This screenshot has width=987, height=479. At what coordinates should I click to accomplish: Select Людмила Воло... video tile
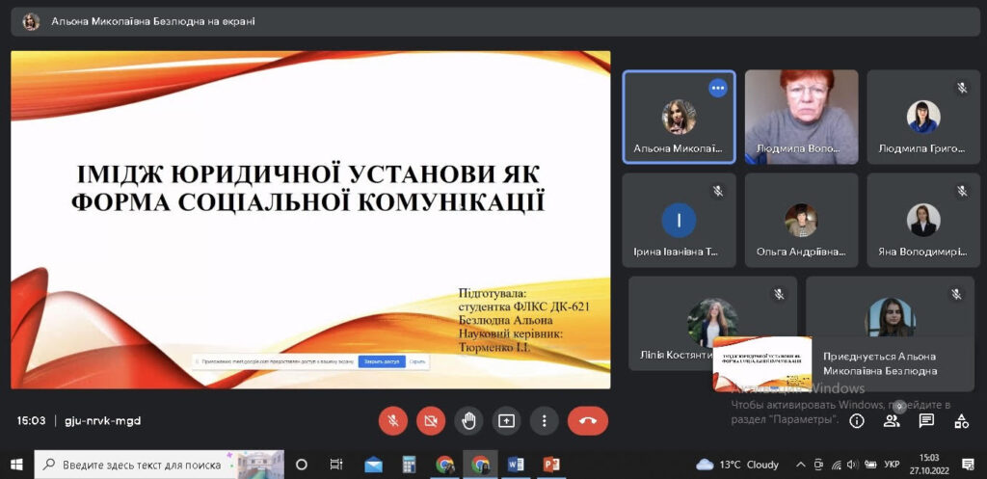coord(801,117)
